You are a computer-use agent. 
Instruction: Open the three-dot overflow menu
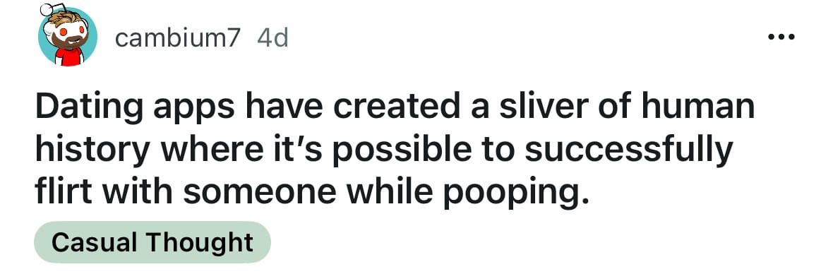point(781,37)
